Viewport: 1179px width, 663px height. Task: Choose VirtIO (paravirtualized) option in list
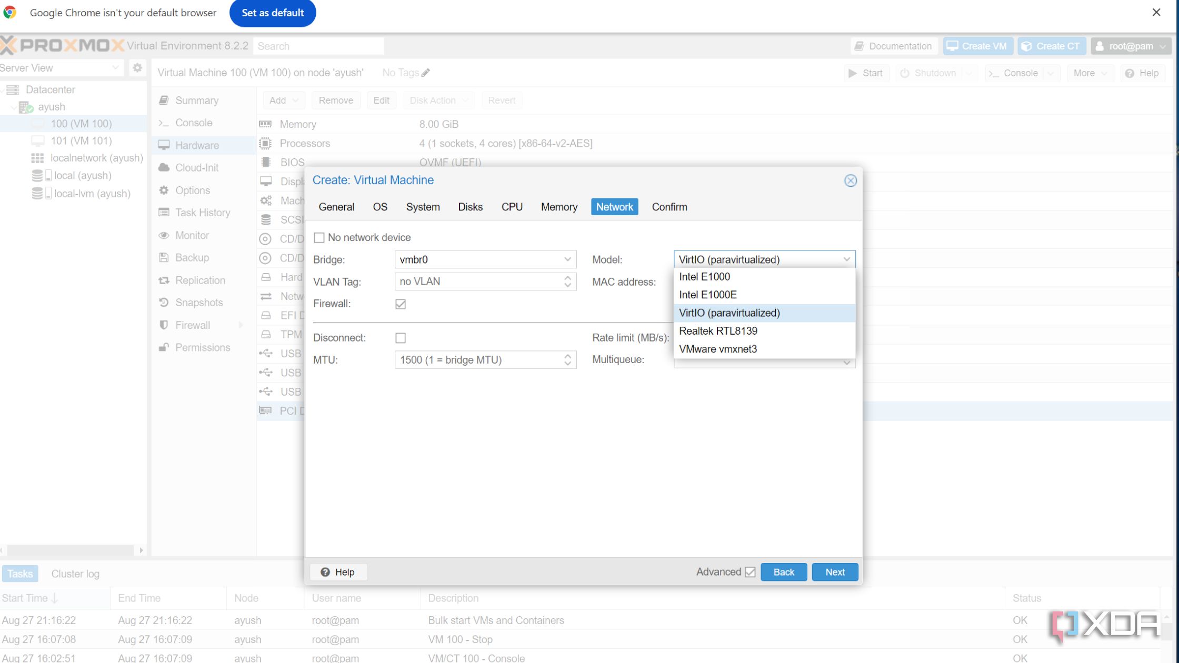click(764, 313)
